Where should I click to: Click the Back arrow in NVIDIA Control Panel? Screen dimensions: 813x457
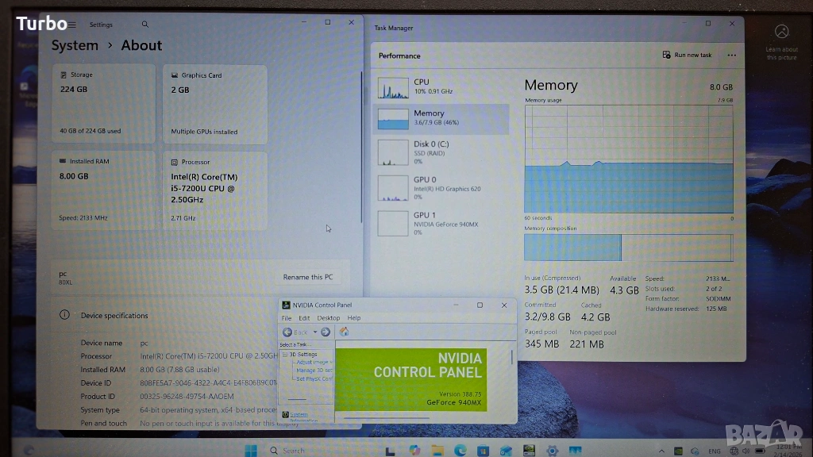tap(287, 332)
